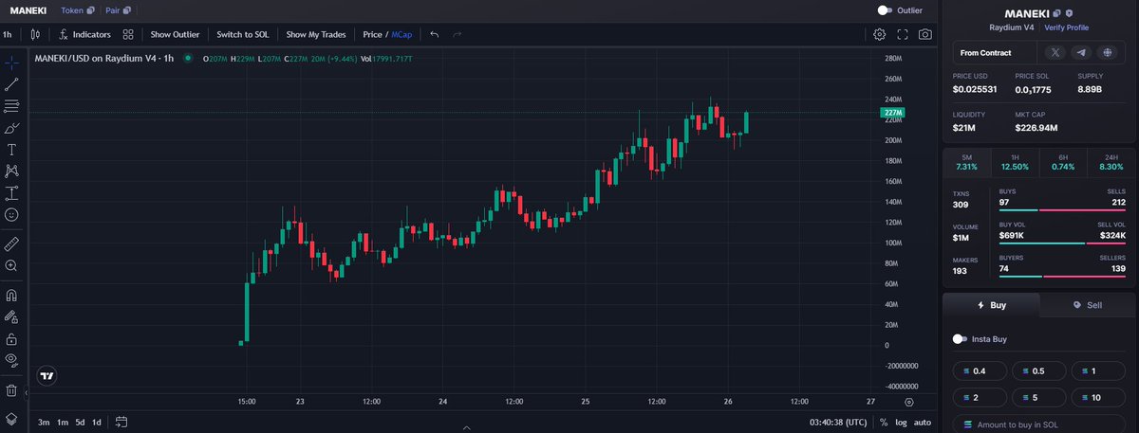
Task: Click Show My Trades button
Action: 316,34
